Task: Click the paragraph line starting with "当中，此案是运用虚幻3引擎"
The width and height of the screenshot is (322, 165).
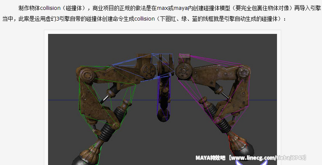Action: pos(144,19)
